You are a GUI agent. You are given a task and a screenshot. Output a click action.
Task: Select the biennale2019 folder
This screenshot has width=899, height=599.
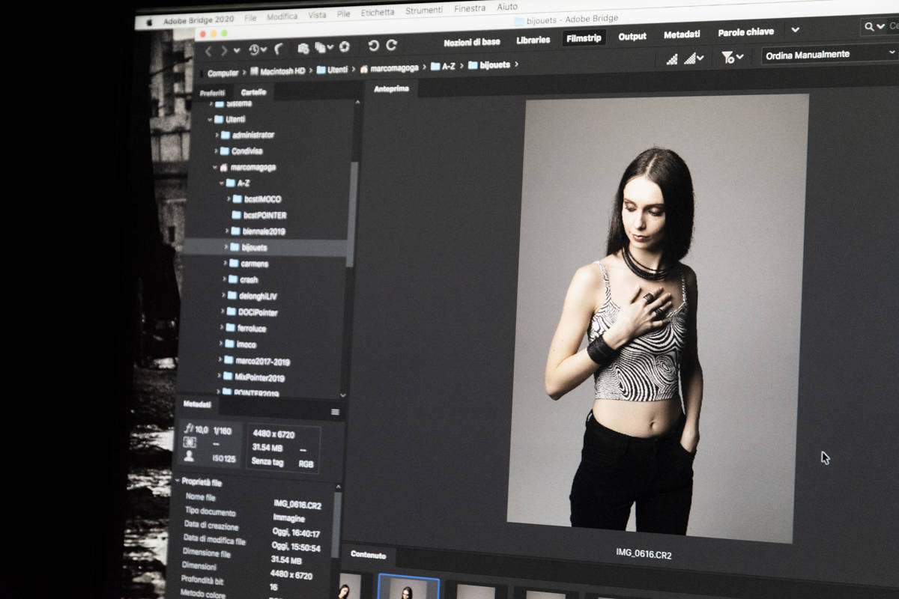(263, 231)
